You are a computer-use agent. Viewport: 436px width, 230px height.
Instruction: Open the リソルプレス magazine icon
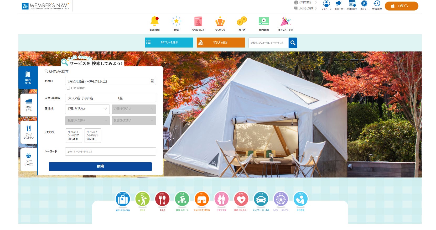point(198,21)
